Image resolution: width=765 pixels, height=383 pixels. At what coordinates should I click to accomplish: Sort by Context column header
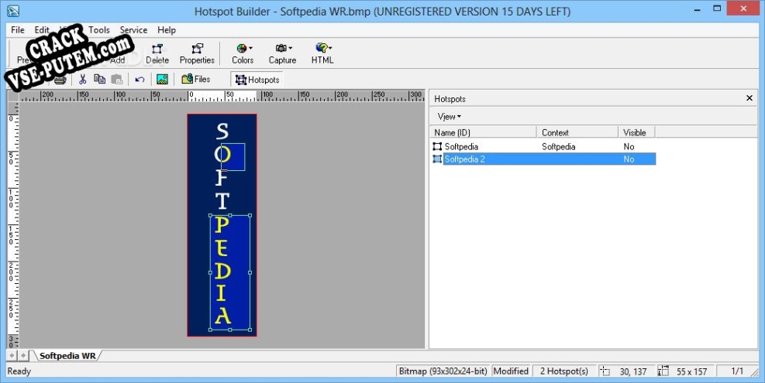[577, 132]
